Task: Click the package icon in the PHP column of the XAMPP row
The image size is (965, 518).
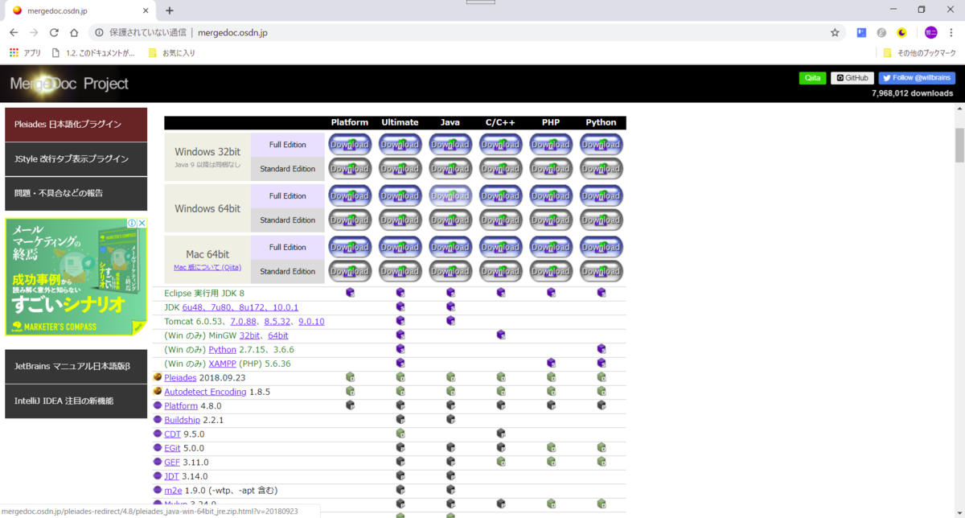Action: 551,363
